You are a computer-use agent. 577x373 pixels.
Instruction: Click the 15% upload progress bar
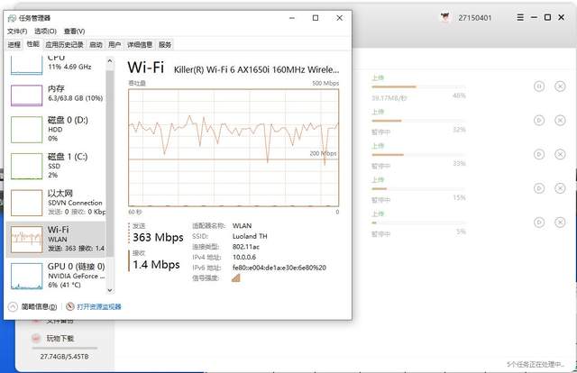(x=418, y=188)
